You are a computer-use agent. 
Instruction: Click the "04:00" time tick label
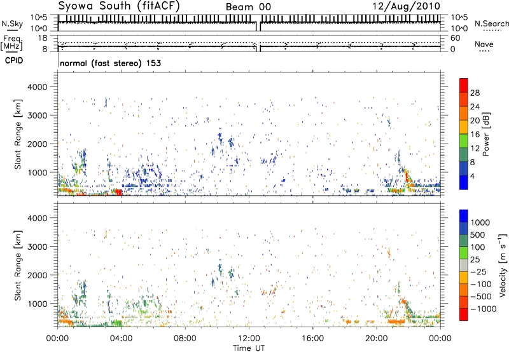click(122, 339)
